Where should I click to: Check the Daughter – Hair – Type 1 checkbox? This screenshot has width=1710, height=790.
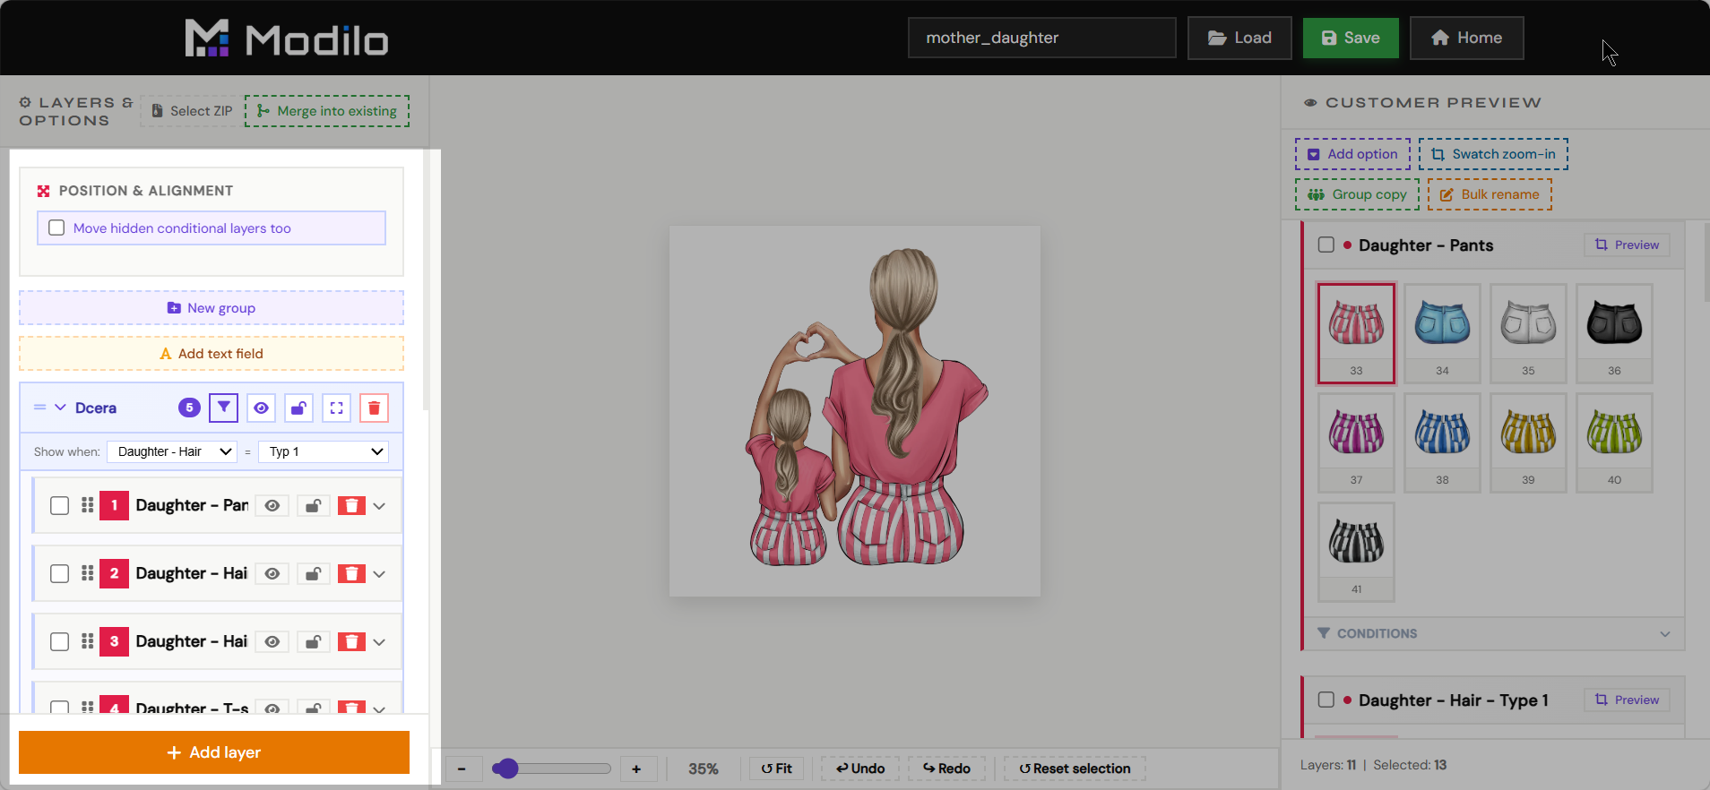click(1326, 700)
